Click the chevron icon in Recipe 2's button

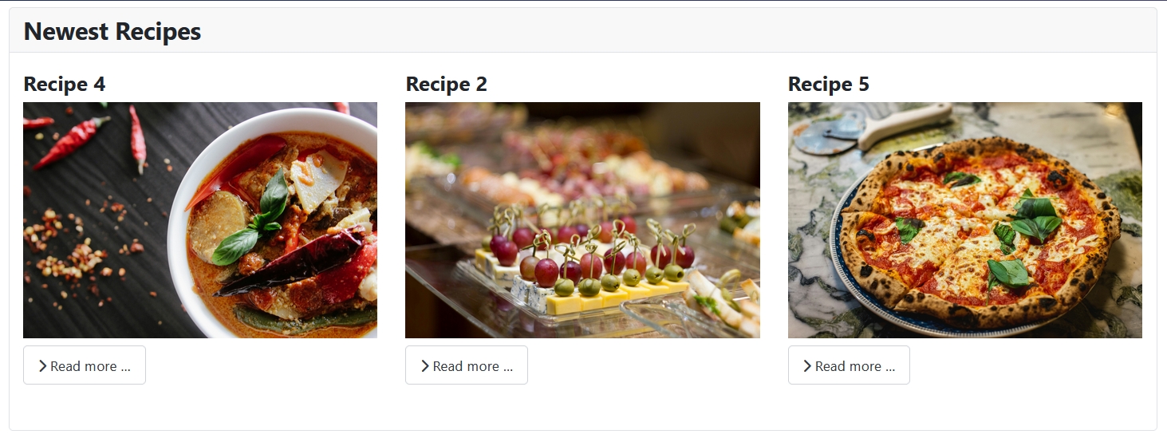click(x=425, y=366)
